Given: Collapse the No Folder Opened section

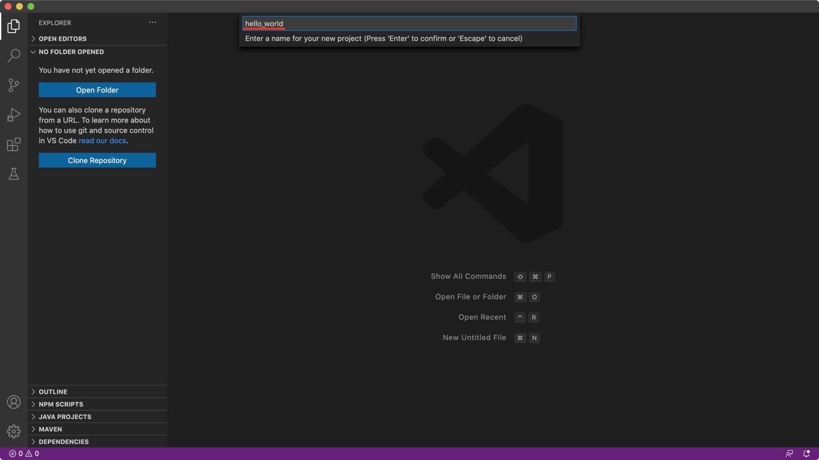Looking at the screenshot, I should 97,52.
